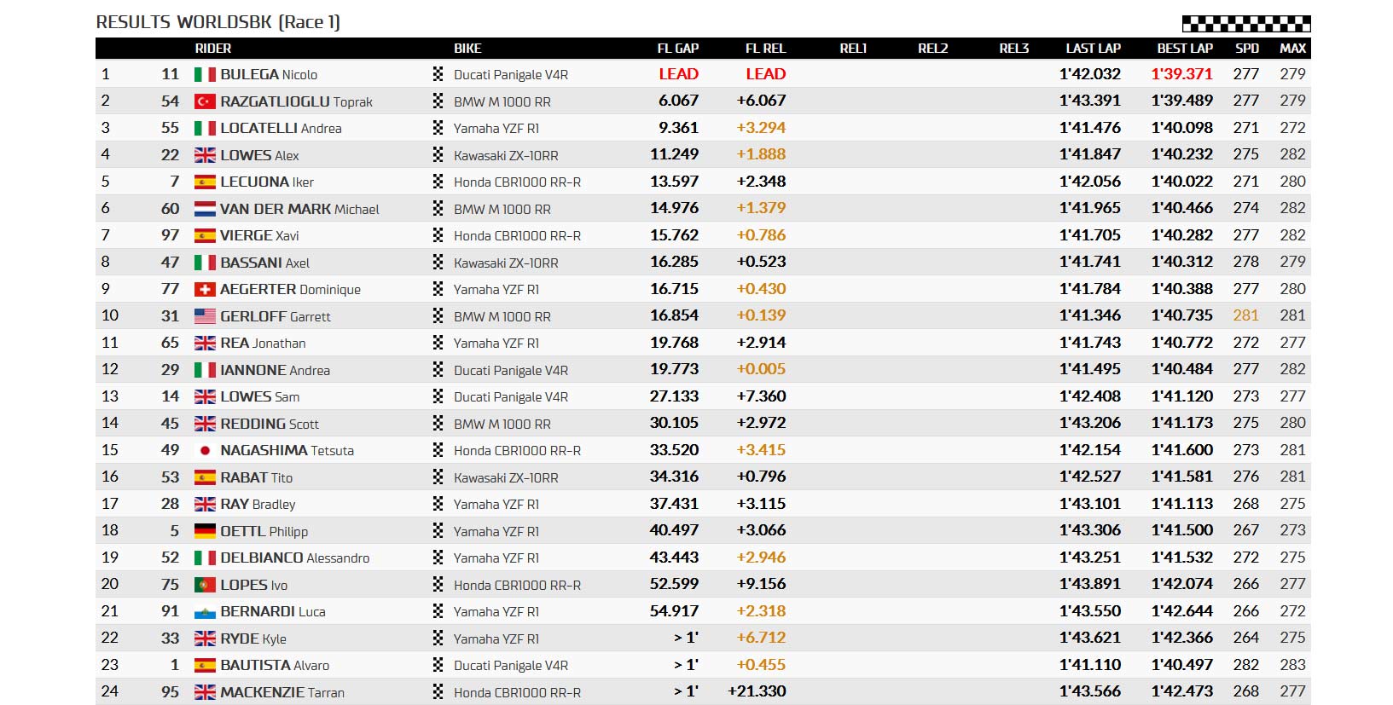Click rider name BASSANI Axel
The width and height of the screenshot is (1393, 705).
(x=264, y=263)
